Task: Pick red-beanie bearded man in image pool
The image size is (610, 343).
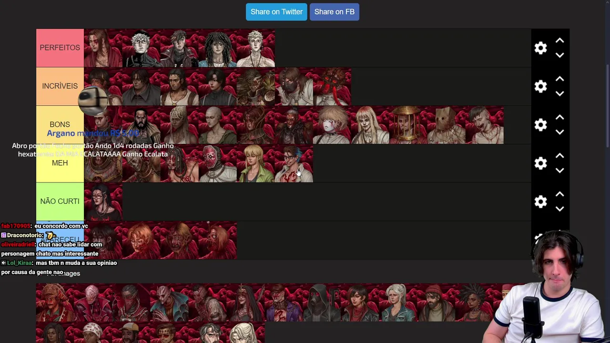Action: click(x=437, y=303)
